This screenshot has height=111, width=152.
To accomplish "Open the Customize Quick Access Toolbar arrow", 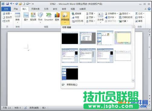I will pos(33,4).
